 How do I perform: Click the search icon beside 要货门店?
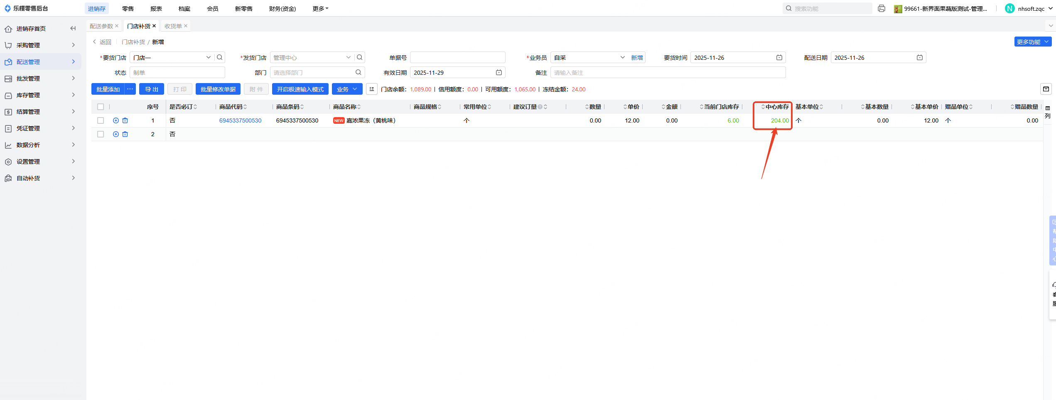(220, 57)
